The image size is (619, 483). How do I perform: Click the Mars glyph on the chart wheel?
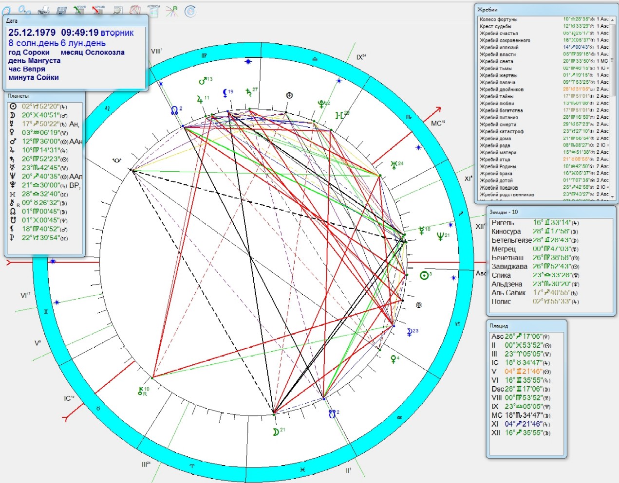pyautogui.click(x=202, y=81)
